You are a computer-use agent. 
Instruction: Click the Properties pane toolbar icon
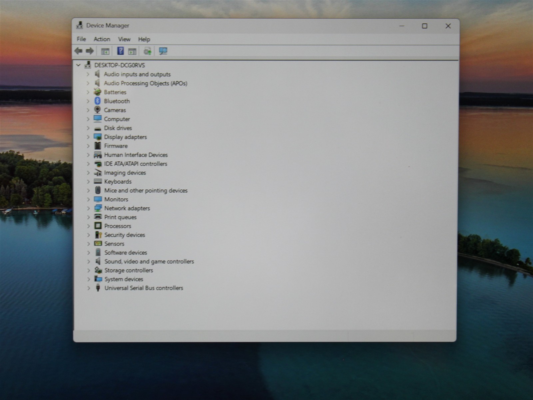coord(132,51)
